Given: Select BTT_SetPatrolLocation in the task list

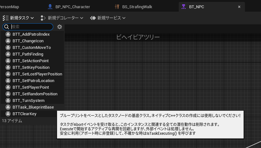Looking at the screenshot, I should pos(32,81).
